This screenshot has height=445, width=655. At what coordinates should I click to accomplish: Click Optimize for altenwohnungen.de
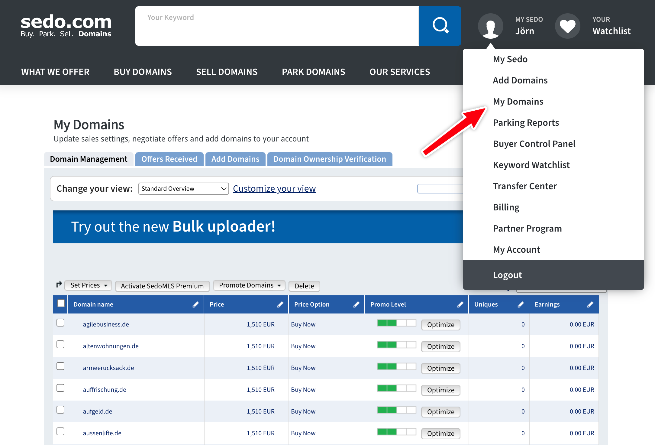(440, 346)
